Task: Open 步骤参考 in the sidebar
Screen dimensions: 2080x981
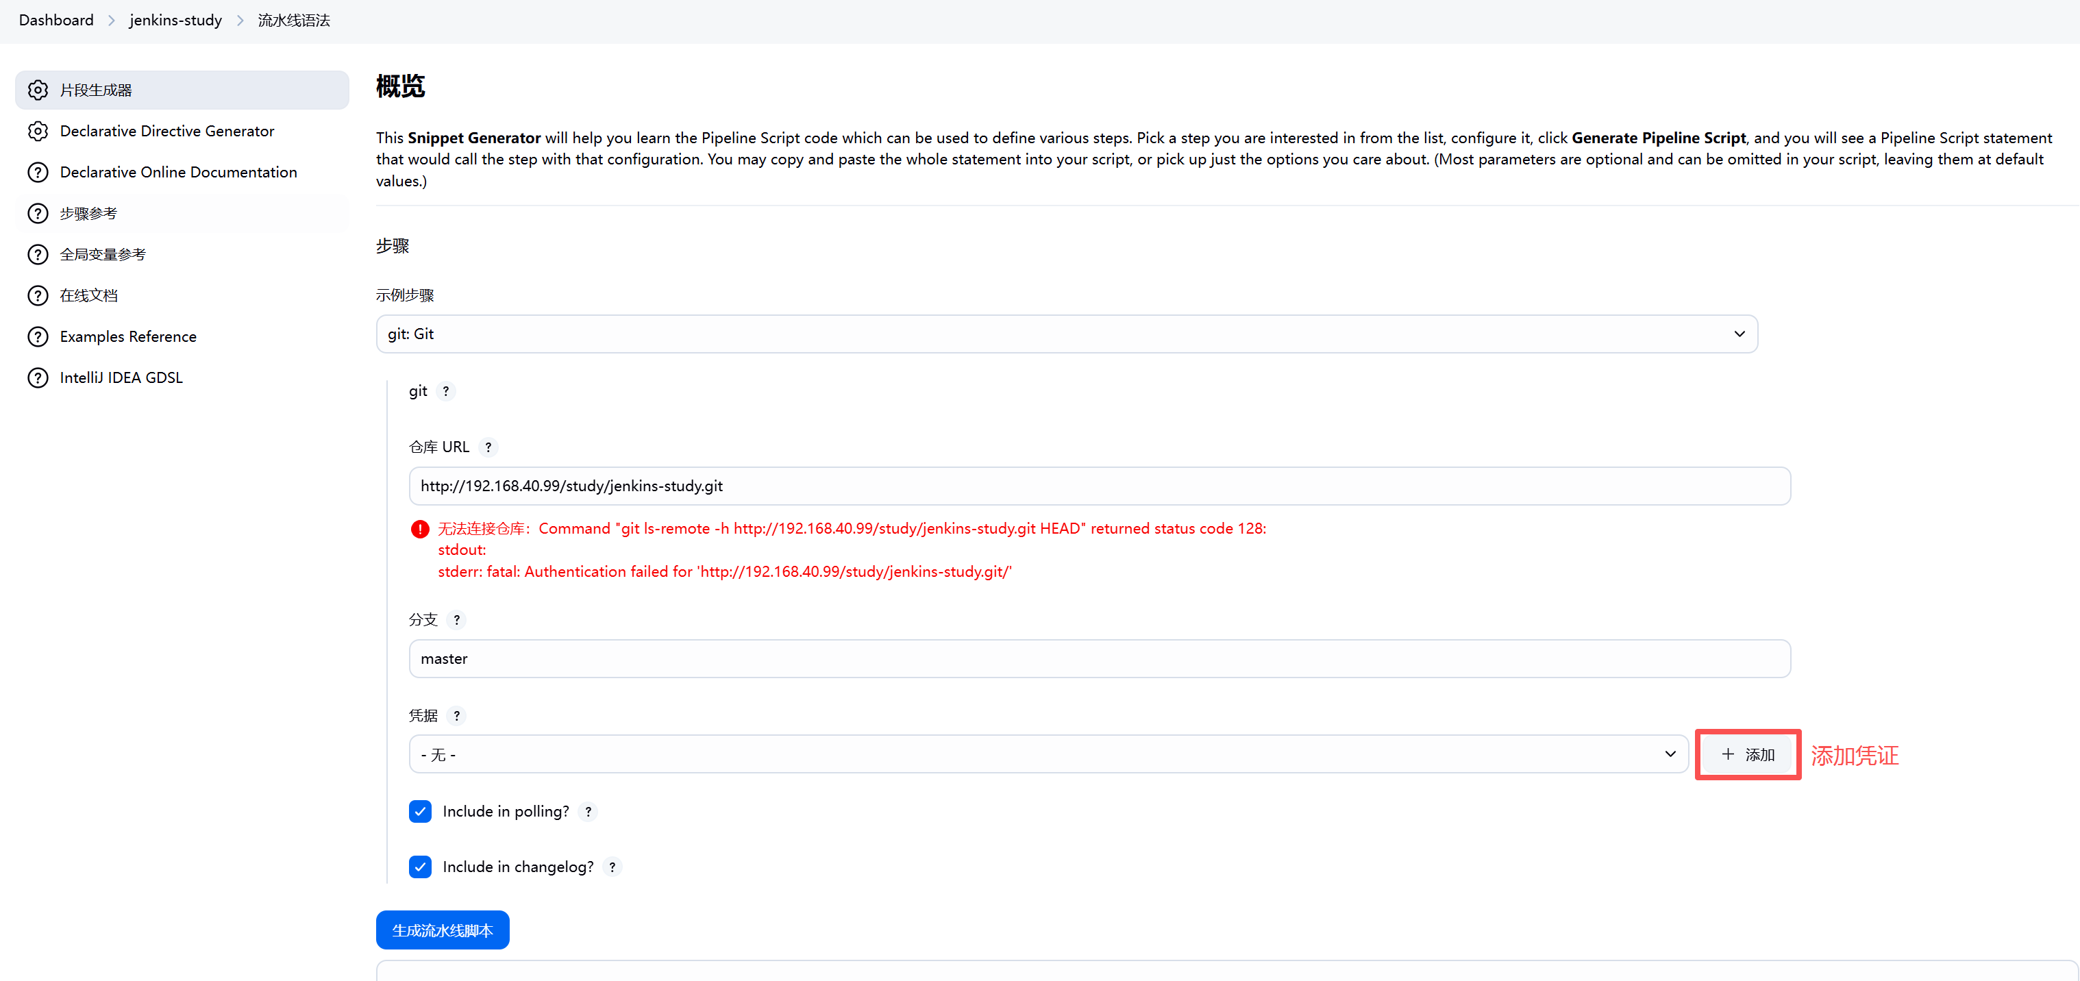Action: point(89,213)
